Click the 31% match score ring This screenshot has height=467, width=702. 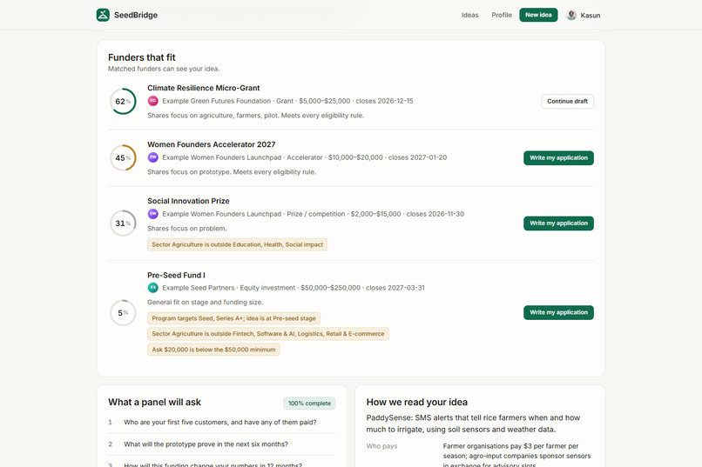click(x=123, y=223)
